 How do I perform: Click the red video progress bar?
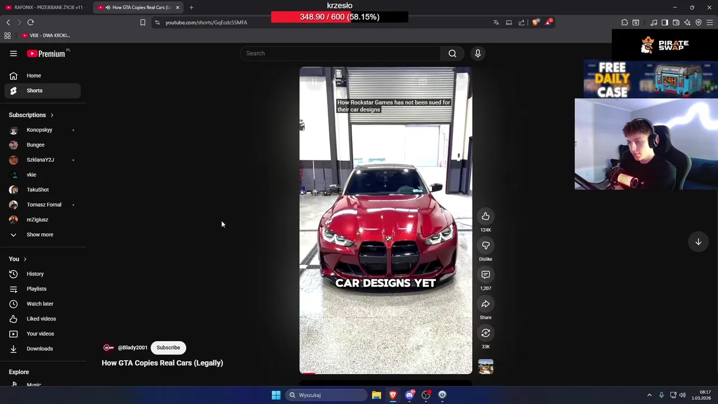tap(308, 373)
